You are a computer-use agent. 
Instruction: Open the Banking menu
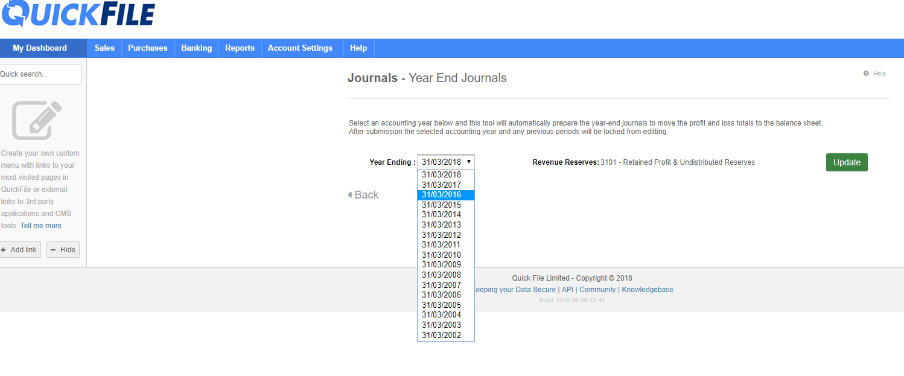tap(197, 48)
